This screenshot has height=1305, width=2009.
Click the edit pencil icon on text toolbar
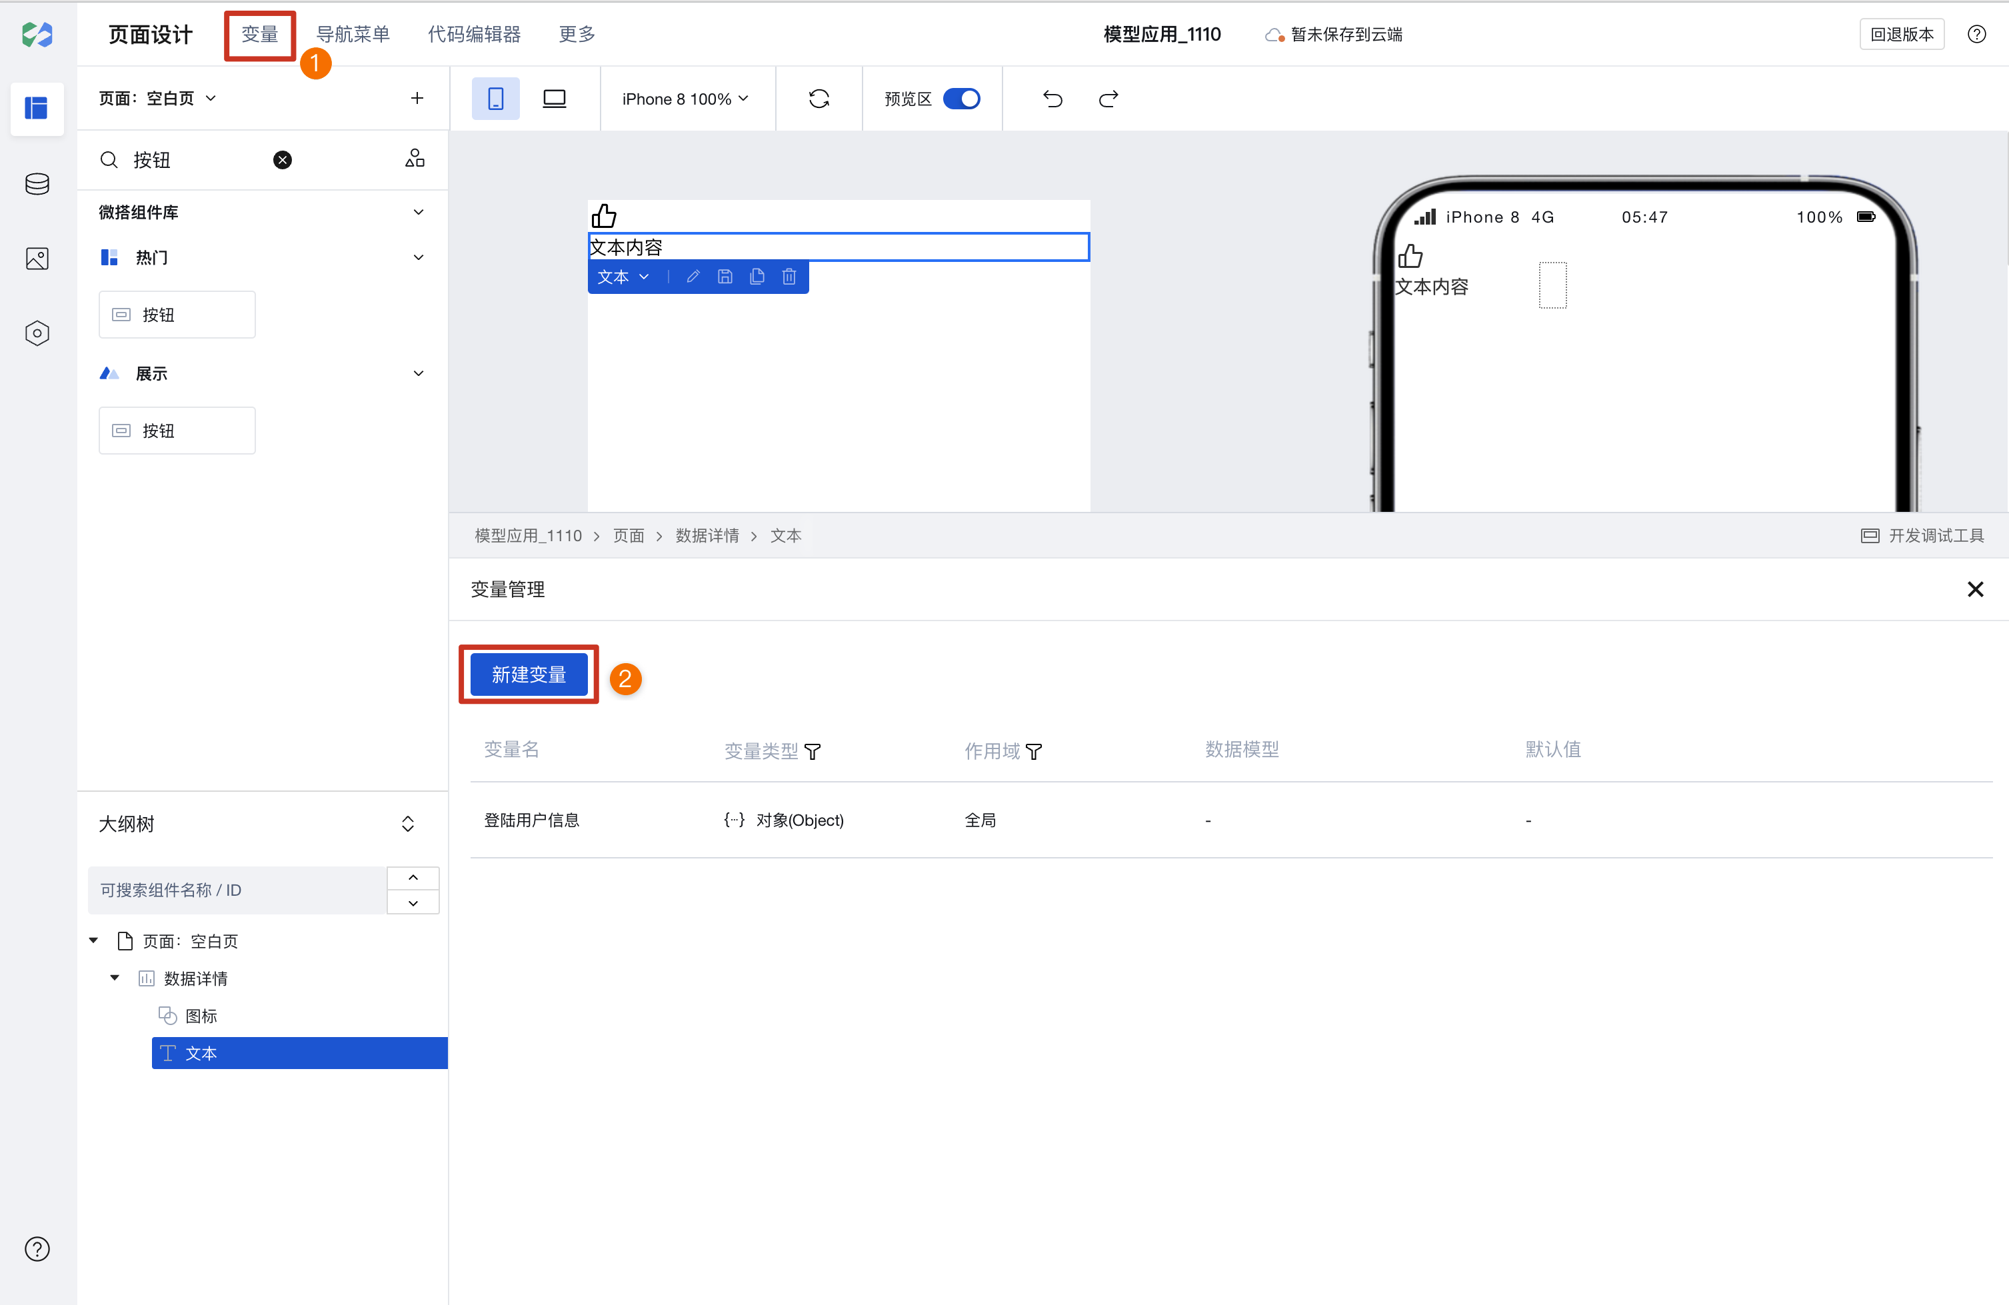(693, 276)
